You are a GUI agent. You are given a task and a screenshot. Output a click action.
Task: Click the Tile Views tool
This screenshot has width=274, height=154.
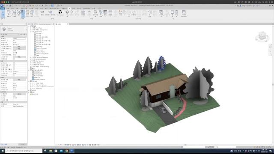pos(176,13)
